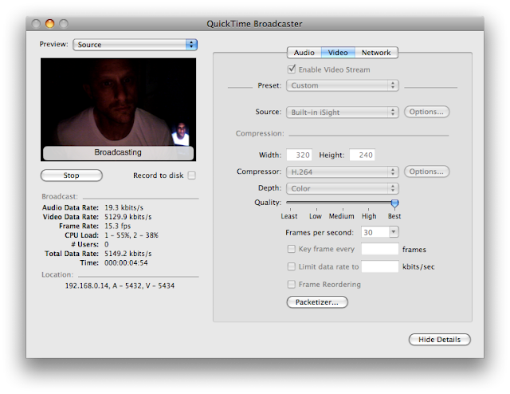Click the Width input field

(x=300, y=155)
